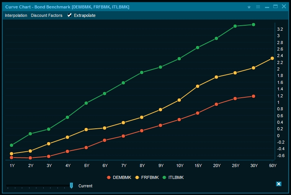The width and height of the screenshot is (291, 195).
Task: Click the time slider handle near Current
Action: coord(71,185)
